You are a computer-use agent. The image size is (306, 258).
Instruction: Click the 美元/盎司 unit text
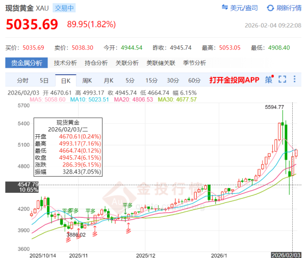click(244, 8)
